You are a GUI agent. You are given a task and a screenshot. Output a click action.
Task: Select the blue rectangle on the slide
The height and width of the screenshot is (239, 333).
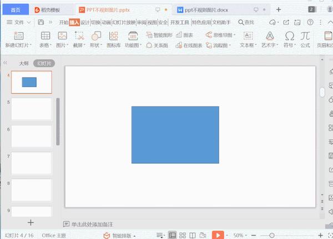pos(175,135)
